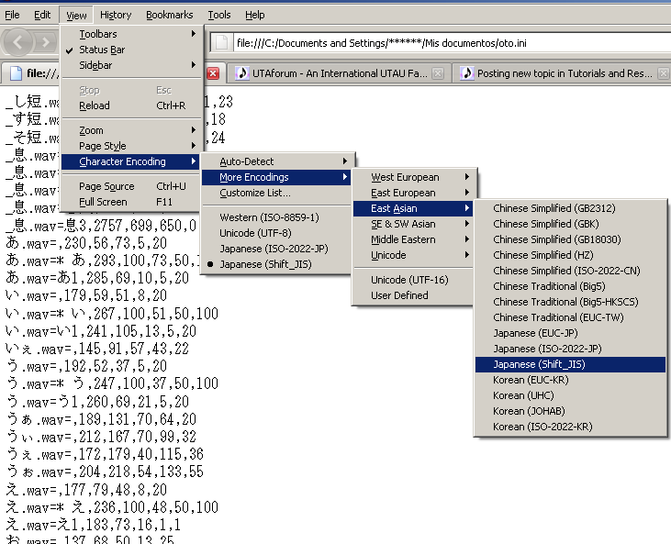Screen dimensions: 671x544
Task: Click Customize List... in encoding menu
Action: (x=254, y=193)
